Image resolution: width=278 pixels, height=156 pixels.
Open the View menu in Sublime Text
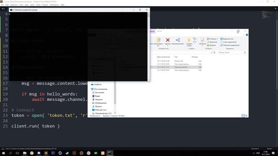[26, 5]
